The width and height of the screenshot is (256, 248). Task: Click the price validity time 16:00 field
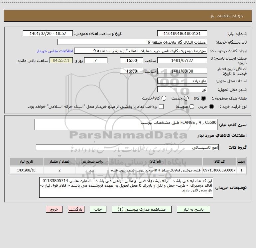(x=132, y=71)
